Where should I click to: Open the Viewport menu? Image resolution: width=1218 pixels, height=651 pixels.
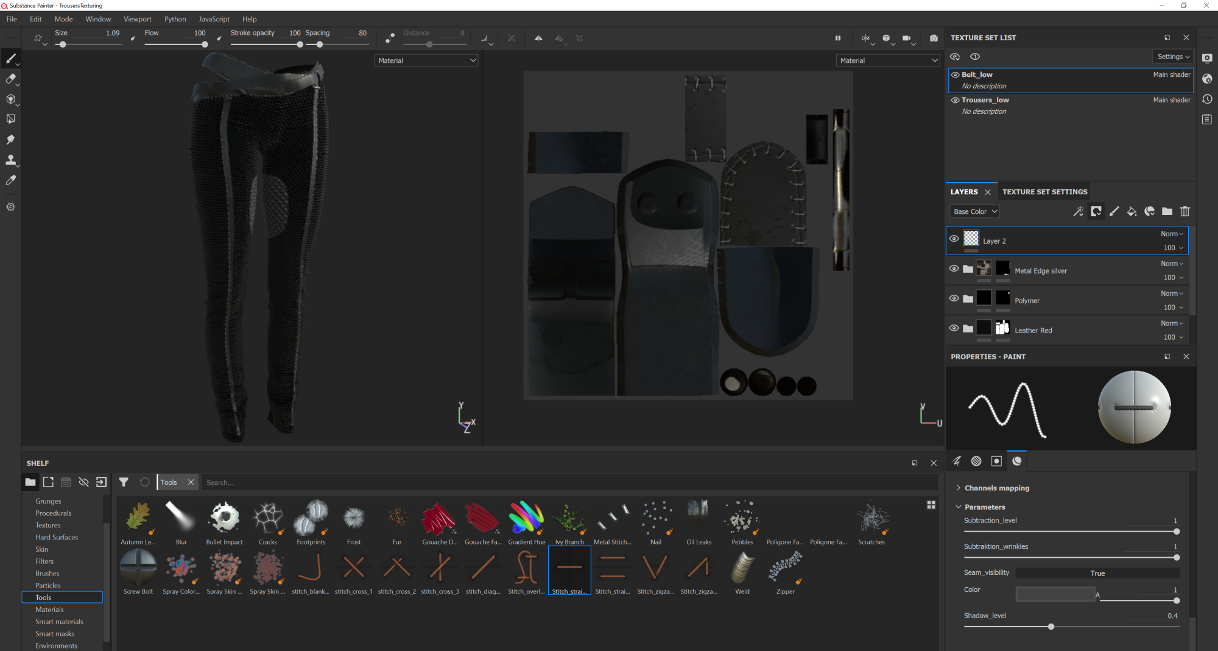[137, 19]
